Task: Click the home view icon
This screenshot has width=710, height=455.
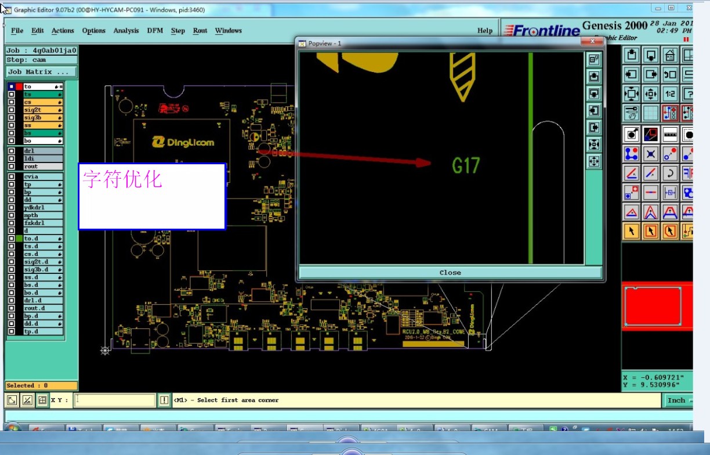Action: click(669, 56)
